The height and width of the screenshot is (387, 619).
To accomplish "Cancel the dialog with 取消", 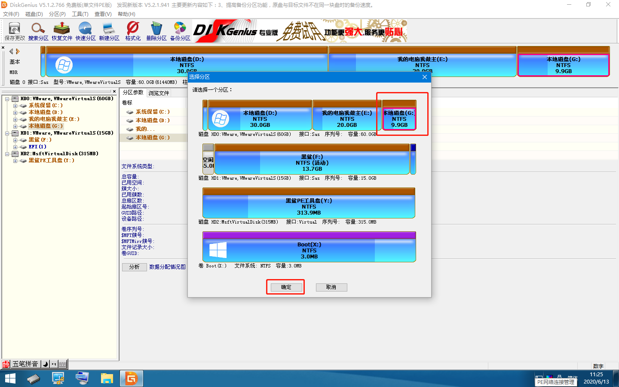I will (x=331, y=287).
